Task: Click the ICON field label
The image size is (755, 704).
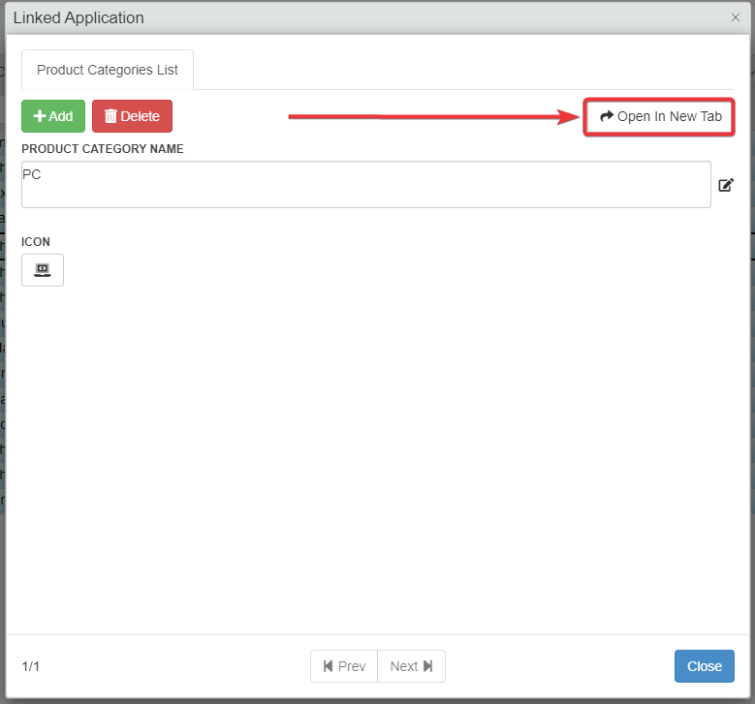Action: point(36,241)
